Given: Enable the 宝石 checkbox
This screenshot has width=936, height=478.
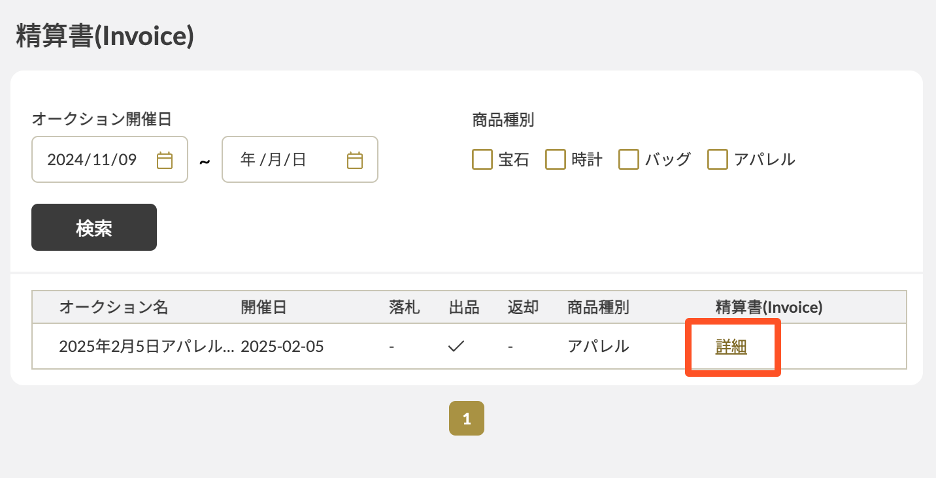Looking at the screenshot, I should point(482,159).
